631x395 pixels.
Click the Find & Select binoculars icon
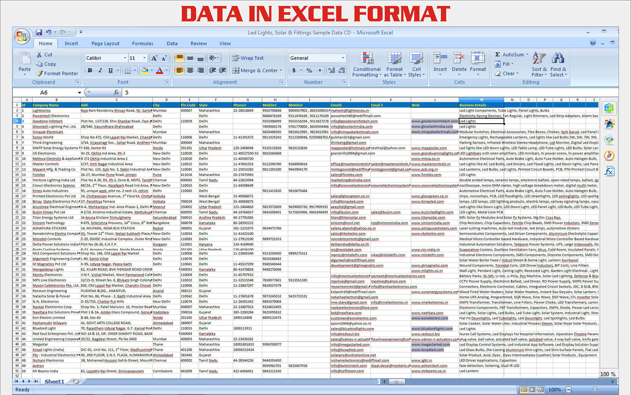558,58
